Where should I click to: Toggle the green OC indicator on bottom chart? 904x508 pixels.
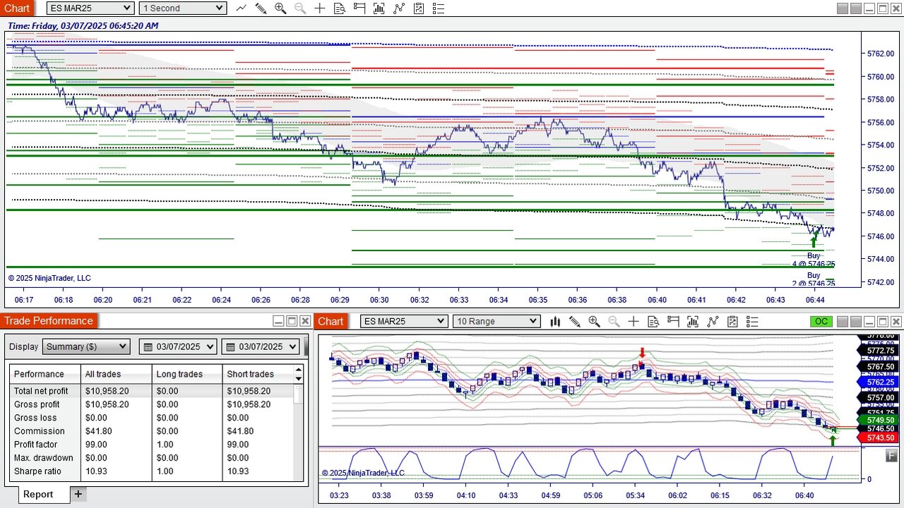point(821,322)
